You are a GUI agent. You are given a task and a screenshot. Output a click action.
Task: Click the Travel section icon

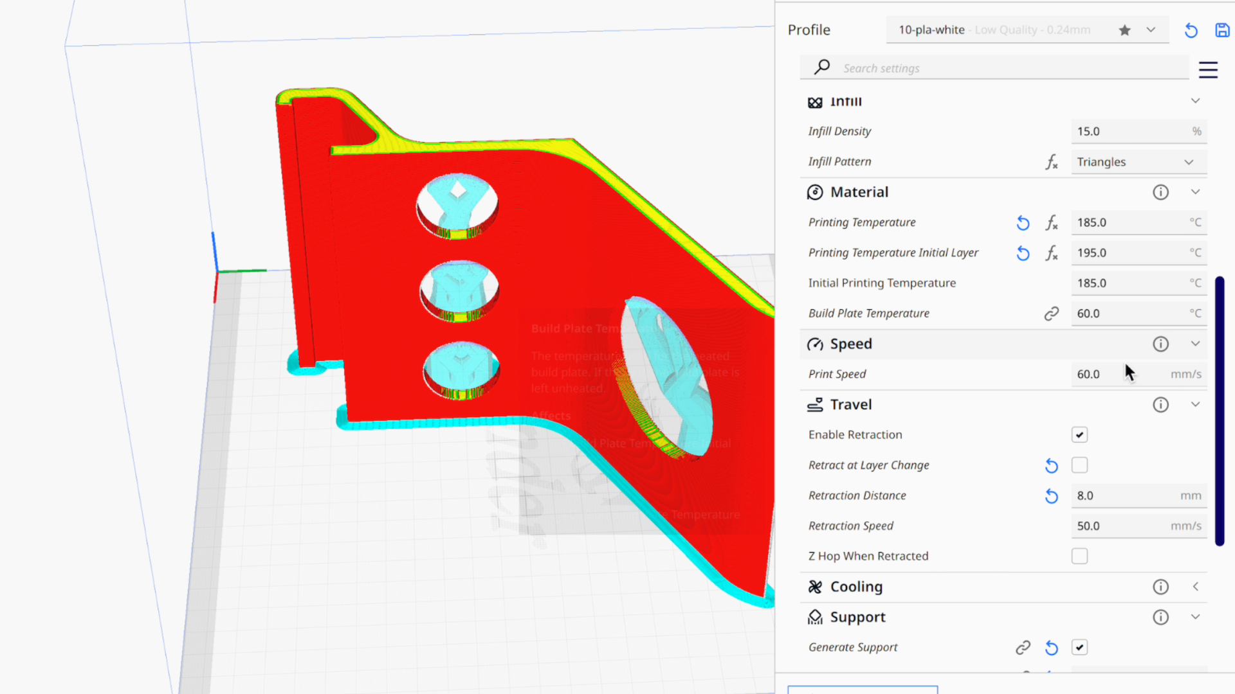(x=814, y=404)
